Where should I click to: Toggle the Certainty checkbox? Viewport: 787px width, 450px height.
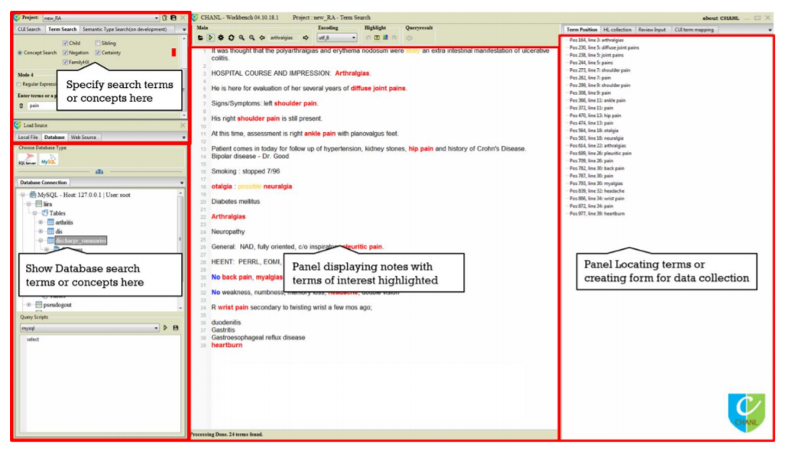tap(98, 53)
